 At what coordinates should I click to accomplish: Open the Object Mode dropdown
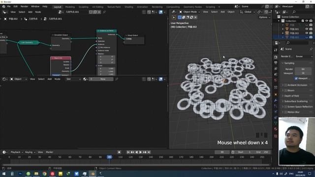click(x=189, y=12)
